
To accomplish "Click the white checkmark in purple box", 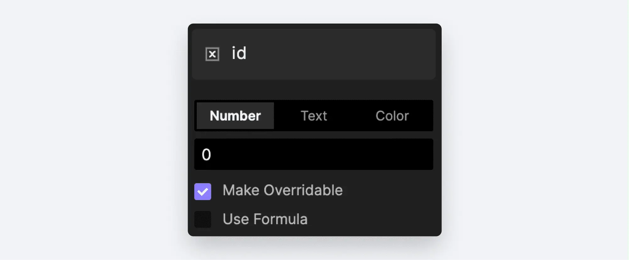I will click(x=203, y=192).
